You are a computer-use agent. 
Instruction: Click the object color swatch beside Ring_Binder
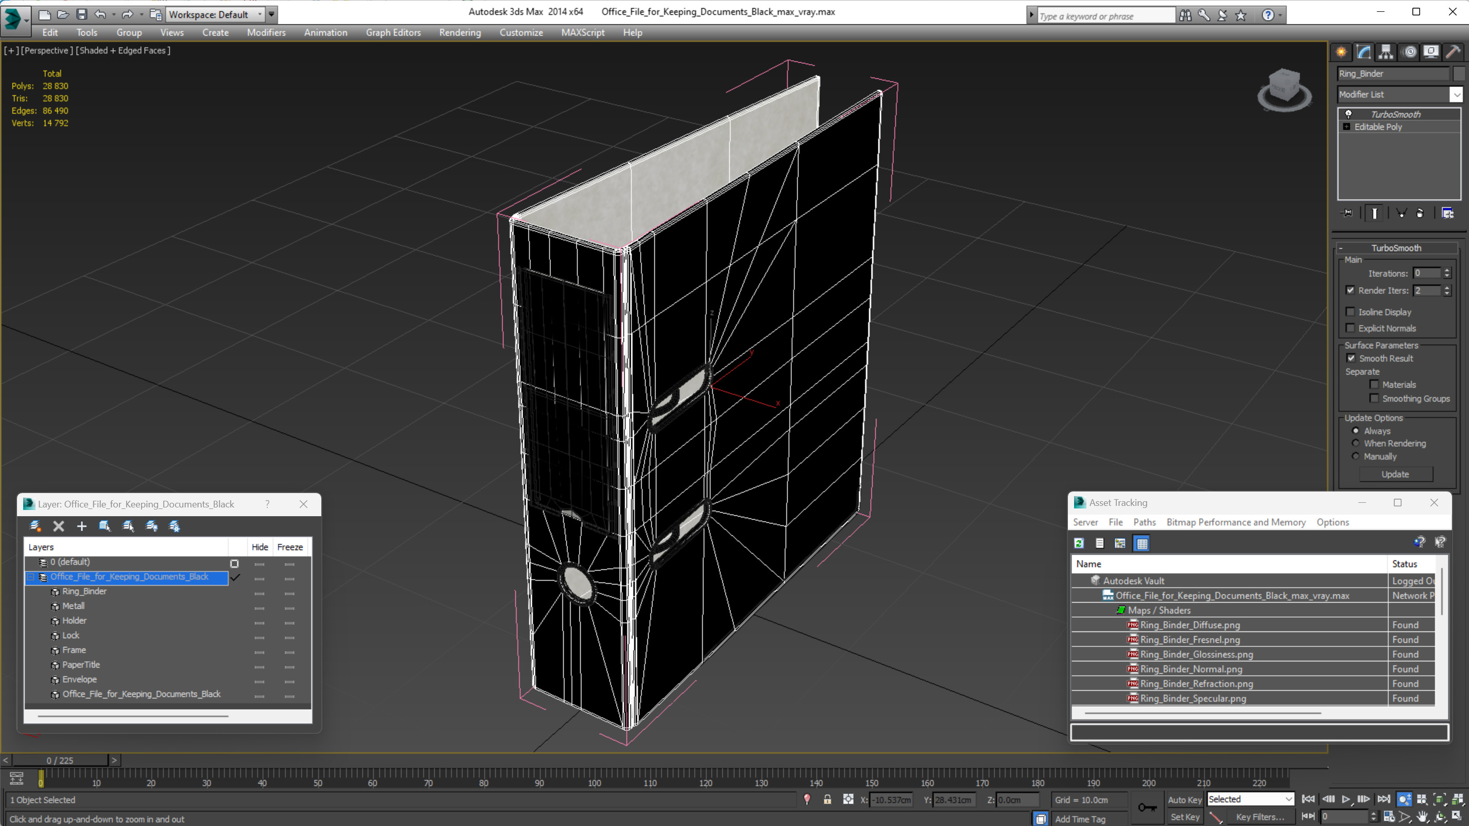pos(1459,74)
